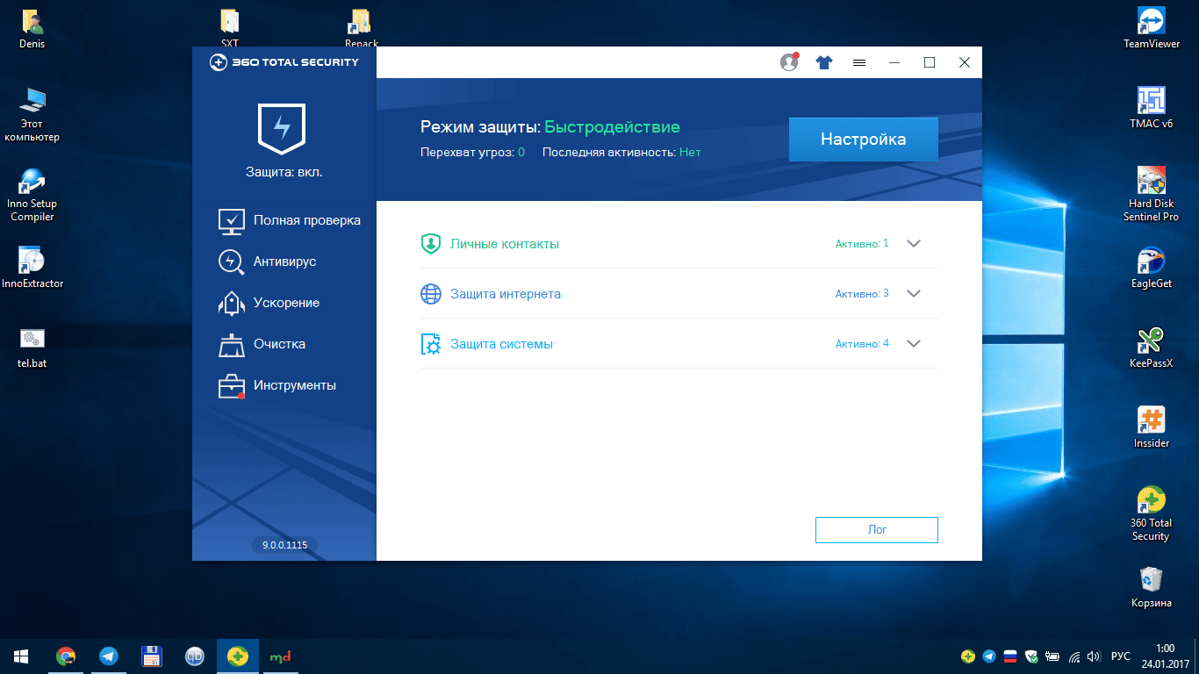Click 360 Total Security taskbar button
Image resolution: width=1199 pixels, height=674 pixels.
point(238,656)
